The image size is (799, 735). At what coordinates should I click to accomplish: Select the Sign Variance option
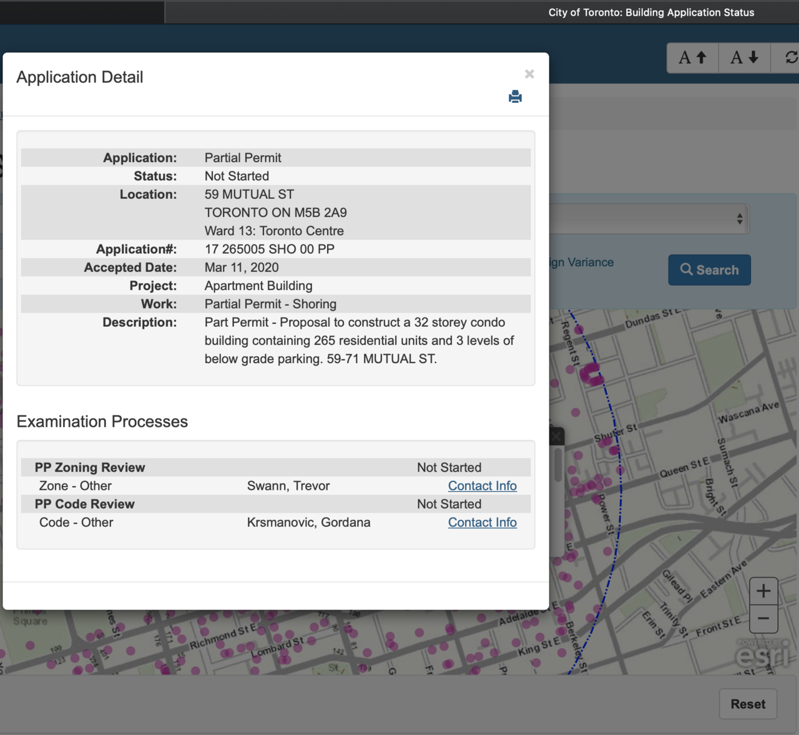point(582,263)
